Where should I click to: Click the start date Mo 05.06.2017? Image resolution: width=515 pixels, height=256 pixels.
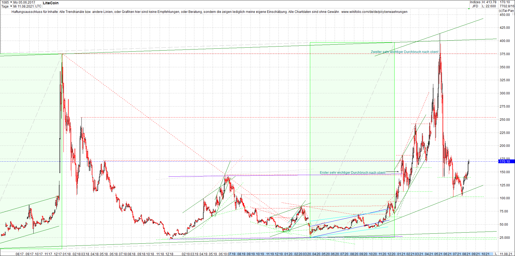tap(24, 2)
